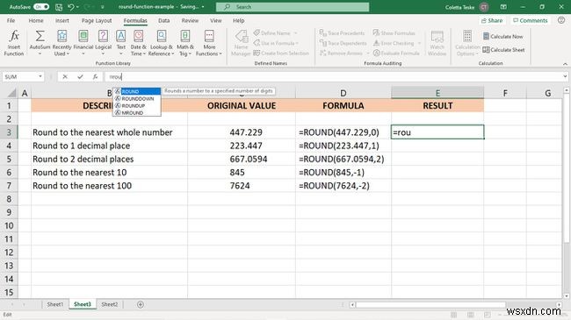Click the feedback smiley icon
The width and height of the screenshot is (571, 320).
(x=561, y=20)
